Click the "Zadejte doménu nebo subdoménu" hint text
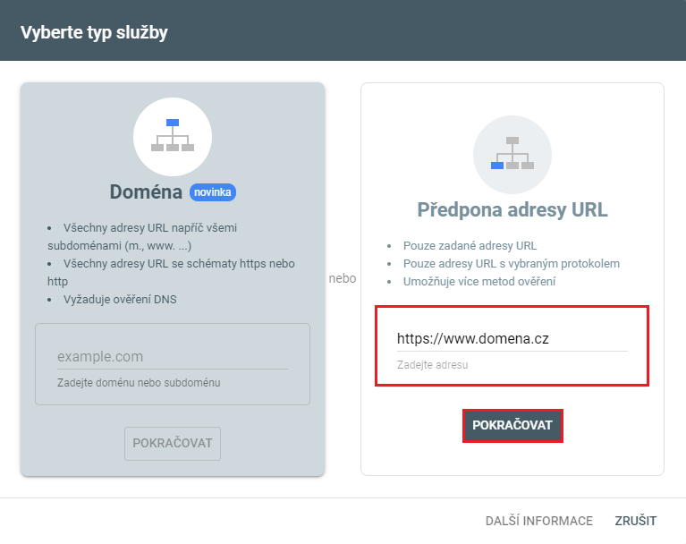The width and height of the screenshot is (686, 544). [139, 383]
